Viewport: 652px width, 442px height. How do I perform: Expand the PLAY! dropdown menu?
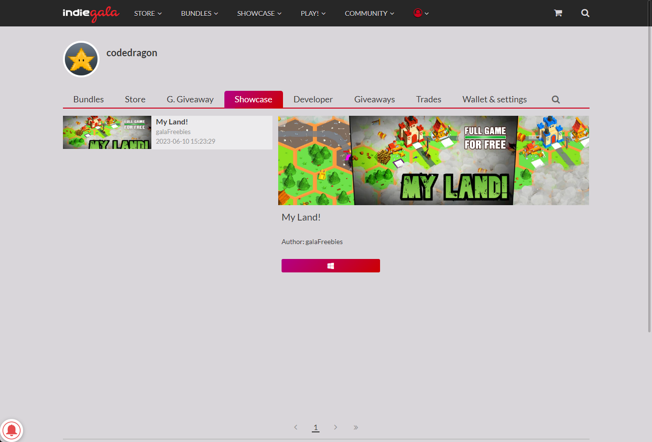(x=313, y=13)
